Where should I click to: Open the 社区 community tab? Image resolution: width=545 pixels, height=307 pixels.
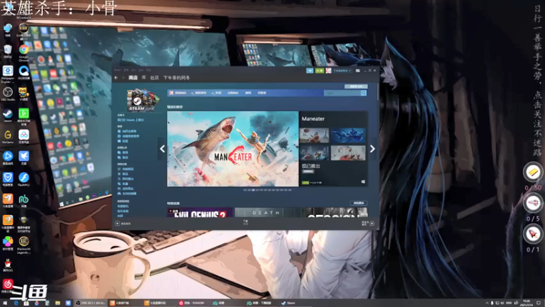click(155, 78)
